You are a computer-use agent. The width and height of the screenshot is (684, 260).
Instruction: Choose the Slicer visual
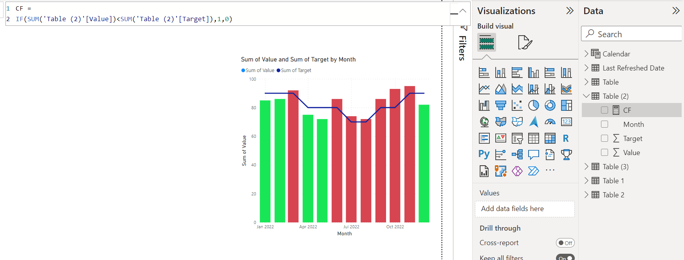point(517,138)
